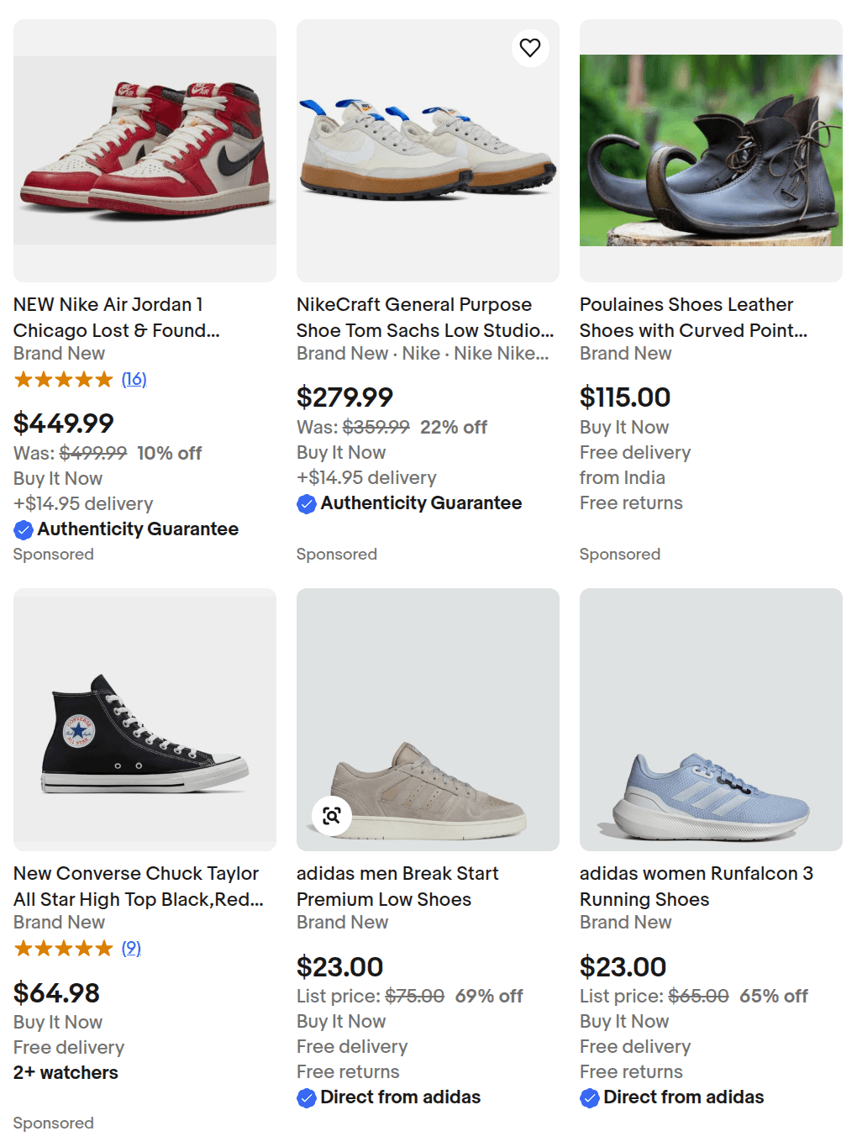This screenshot has height=1147, width=857.
Task: Open the adidas women Runfalcon 3 title link
Action: [696, 887]
